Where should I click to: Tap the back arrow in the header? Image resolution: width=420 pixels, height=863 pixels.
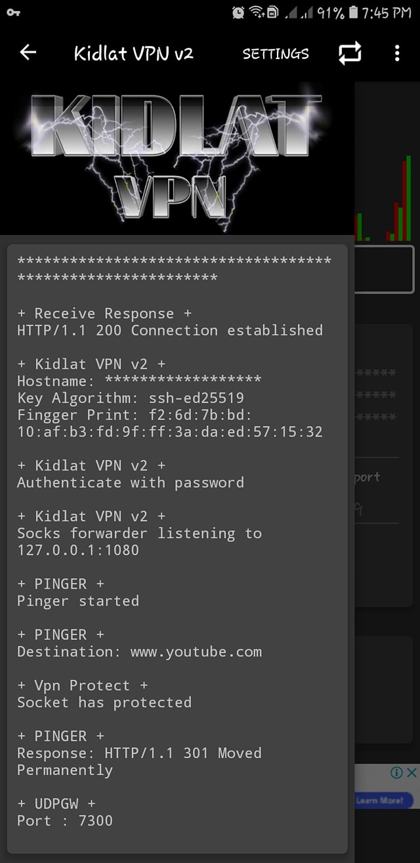tap(28, 53)
